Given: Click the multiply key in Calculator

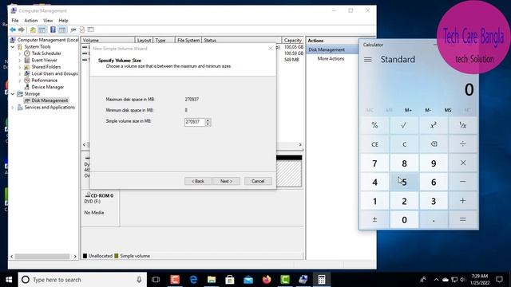Looking at the screenshot, I should (463, 163).
